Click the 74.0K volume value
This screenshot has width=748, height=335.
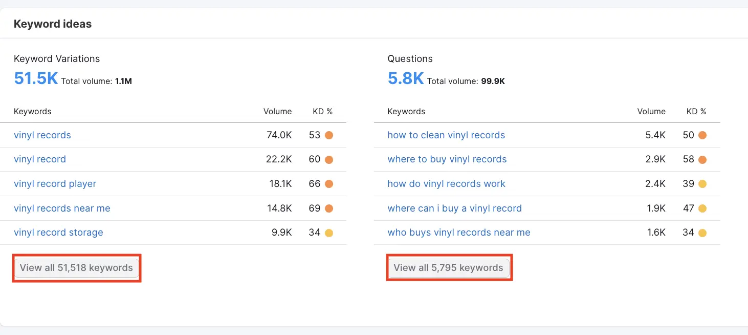click(x=279, y=135)
